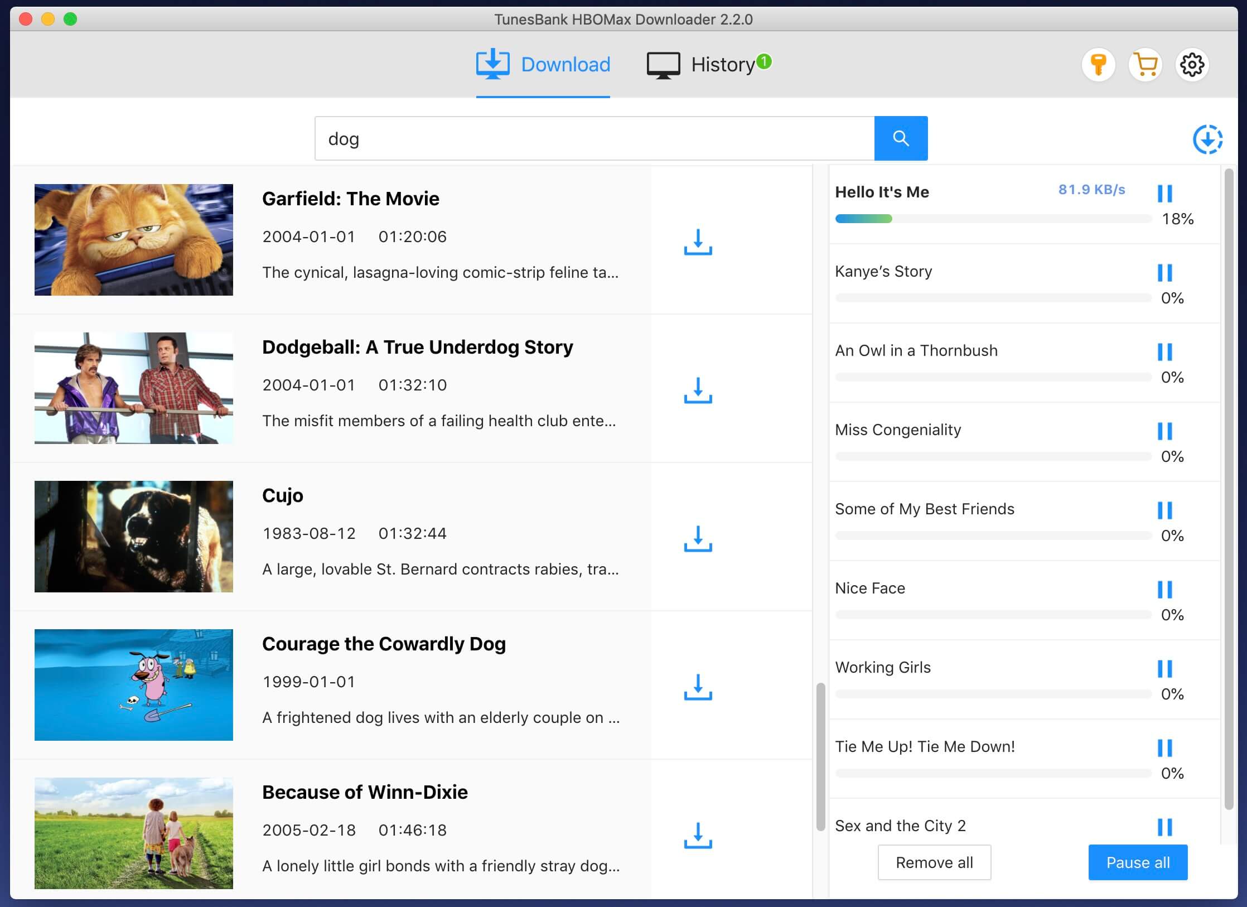Pause An Owl in a Thornbush download
The height and width of the screenshot is (907, 1247).
(1164, 352)
